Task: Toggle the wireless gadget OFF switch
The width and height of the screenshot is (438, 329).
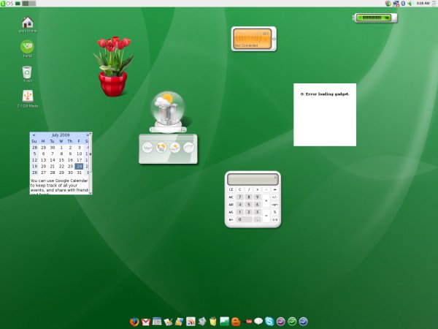Action: [266, 34]
